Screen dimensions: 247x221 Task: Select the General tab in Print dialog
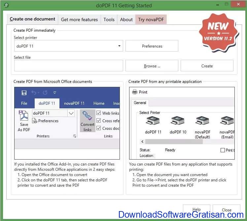tap(140, 103)
